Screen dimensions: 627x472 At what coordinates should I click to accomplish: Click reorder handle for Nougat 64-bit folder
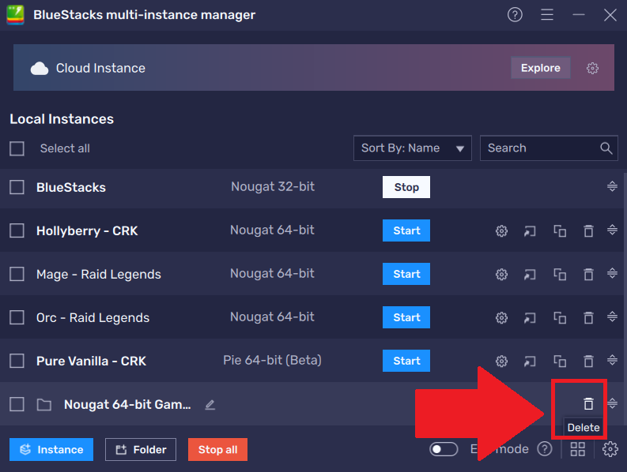pos(612,403)
